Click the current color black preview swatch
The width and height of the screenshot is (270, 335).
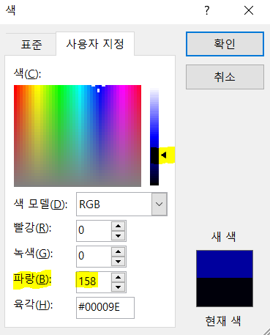tap(225, 292)
